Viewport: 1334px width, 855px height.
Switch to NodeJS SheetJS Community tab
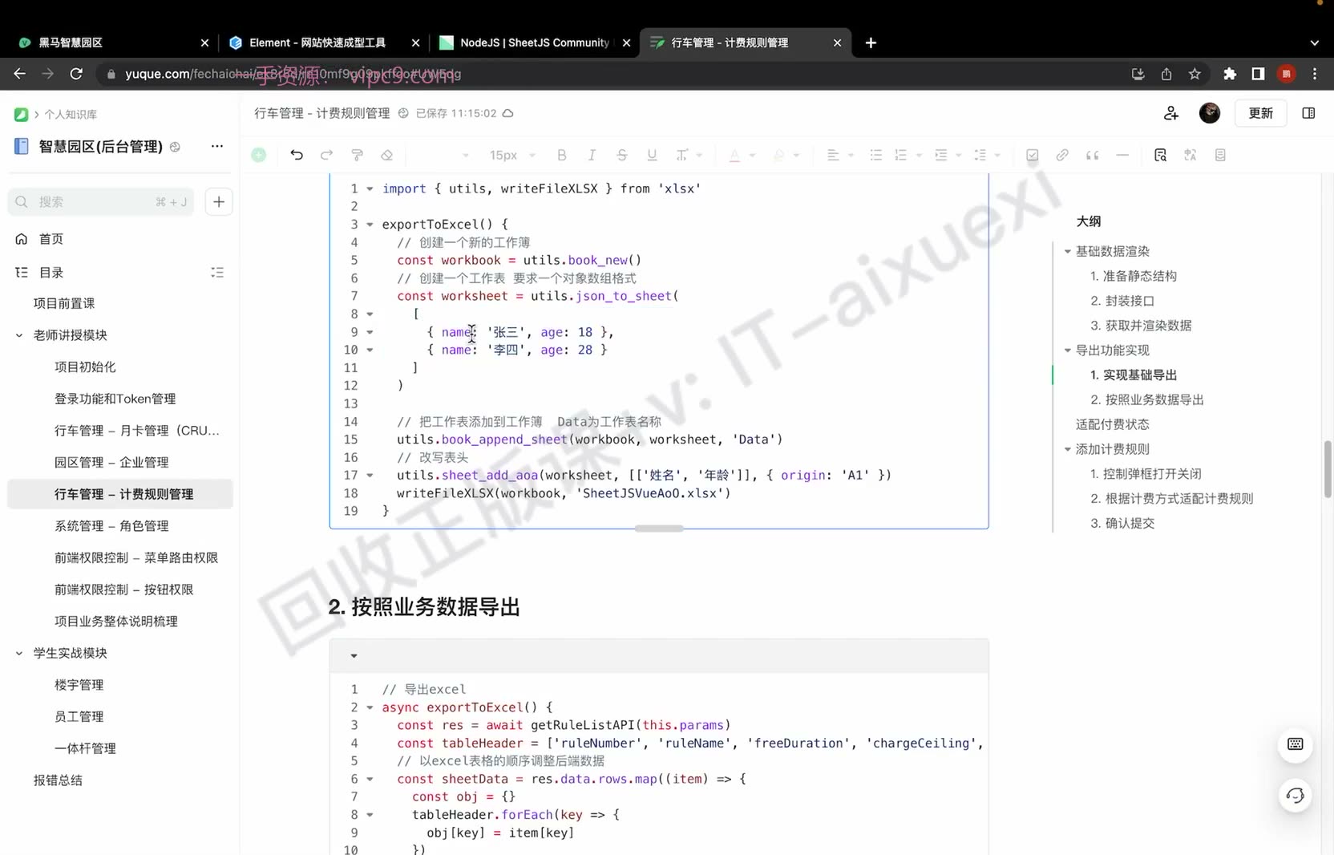[x=535, y=43]
